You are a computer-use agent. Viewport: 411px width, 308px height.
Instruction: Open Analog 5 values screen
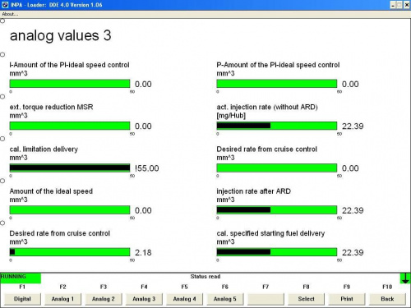click(x=225, y=299)
